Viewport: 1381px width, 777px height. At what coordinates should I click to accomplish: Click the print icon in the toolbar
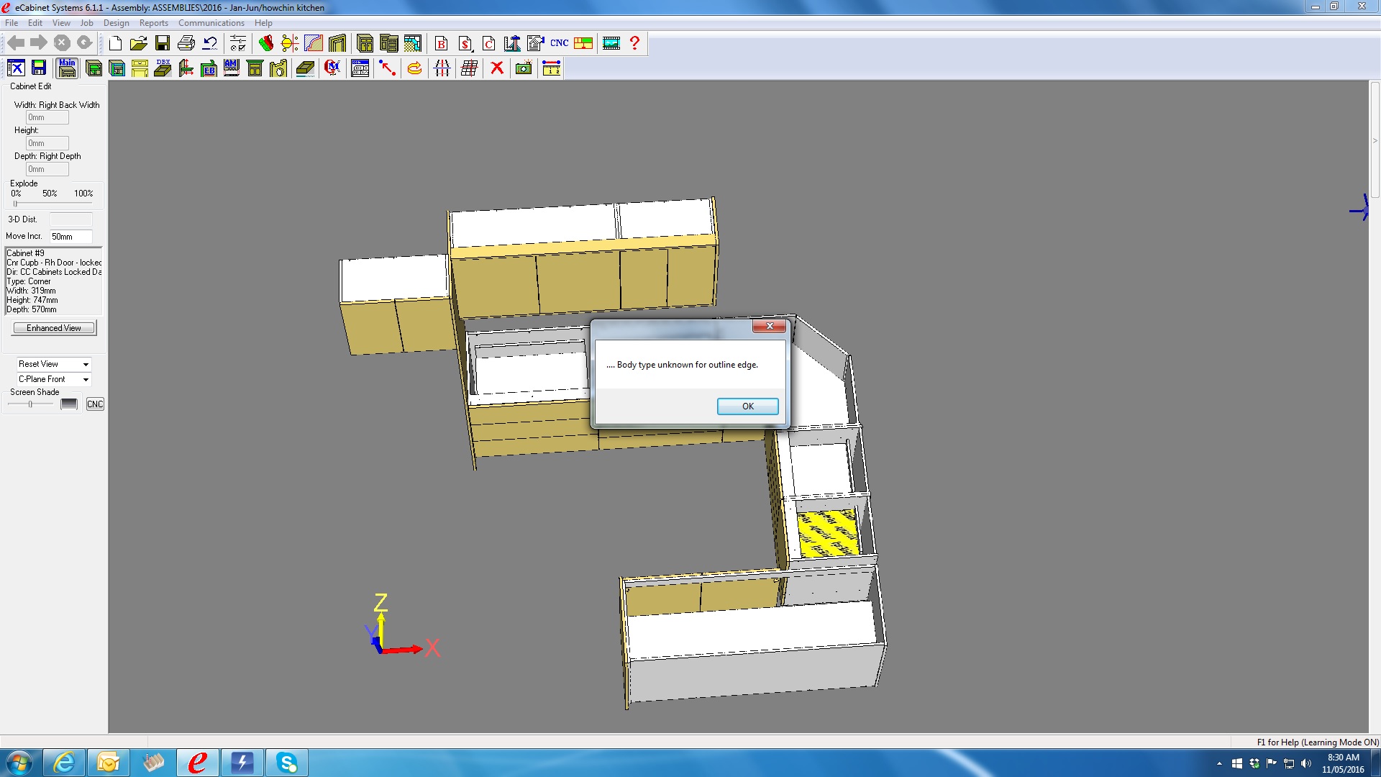coord(186,43)
